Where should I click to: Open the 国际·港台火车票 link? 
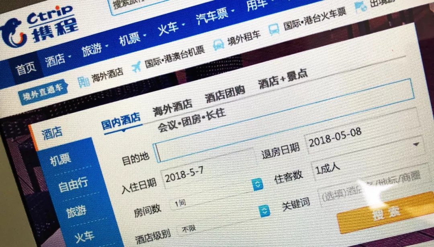[315, 19]
